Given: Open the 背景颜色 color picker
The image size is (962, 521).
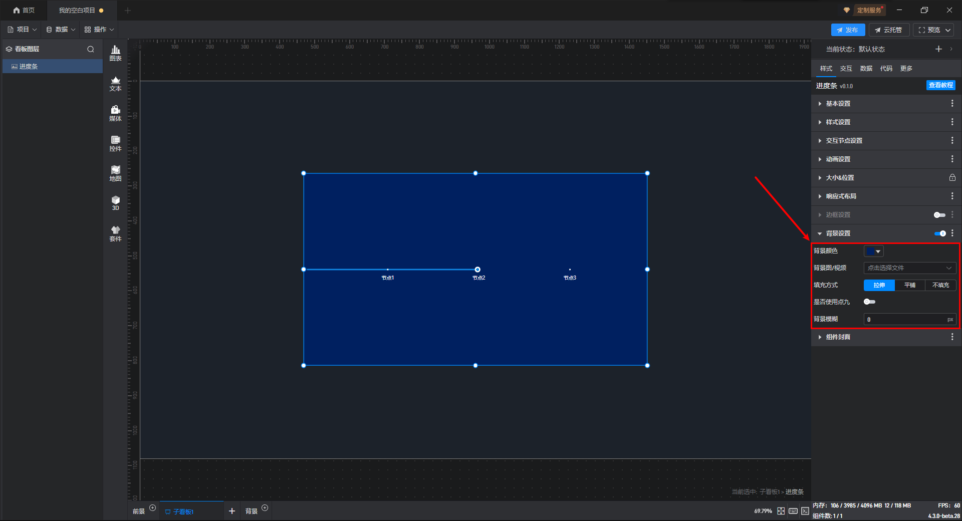Looking at the screenshot, I should pyautogui.click(x=873, y=251).
